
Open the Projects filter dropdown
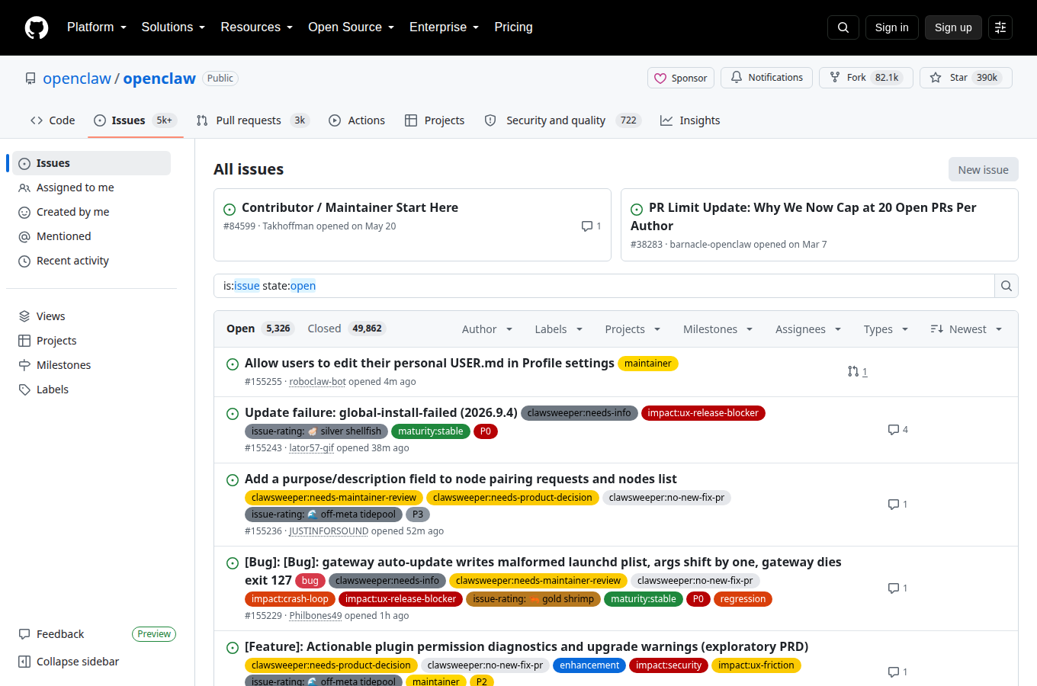click(633, 329)
